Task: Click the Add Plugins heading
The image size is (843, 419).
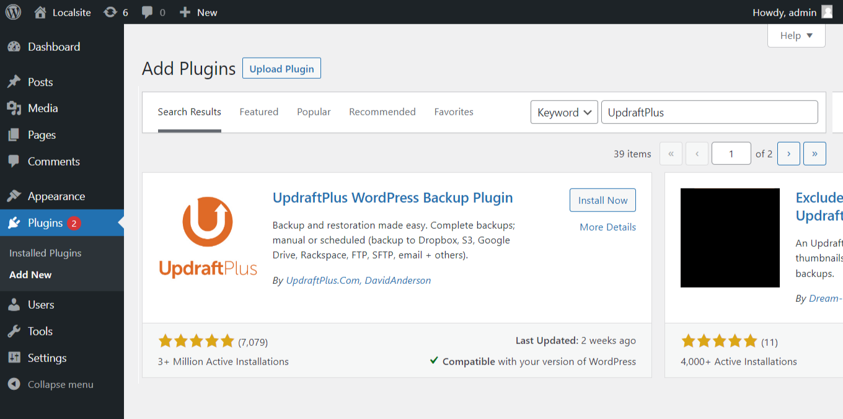Action: pyautogui.click(x=189, y=69)
